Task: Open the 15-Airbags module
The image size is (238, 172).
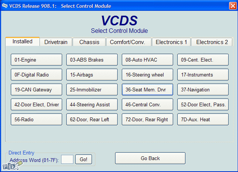Action: (92, 75)
